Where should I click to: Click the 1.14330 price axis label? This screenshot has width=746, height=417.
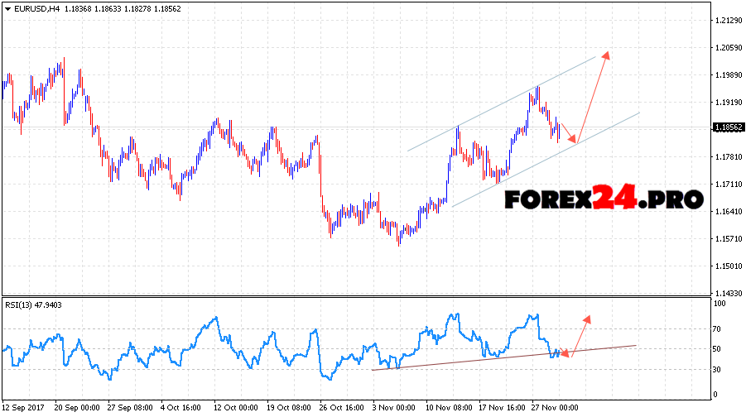point(729,294)
